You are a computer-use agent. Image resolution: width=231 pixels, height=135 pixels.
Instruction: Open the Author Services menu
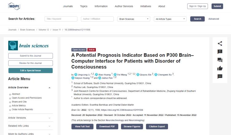coord(124,6)
